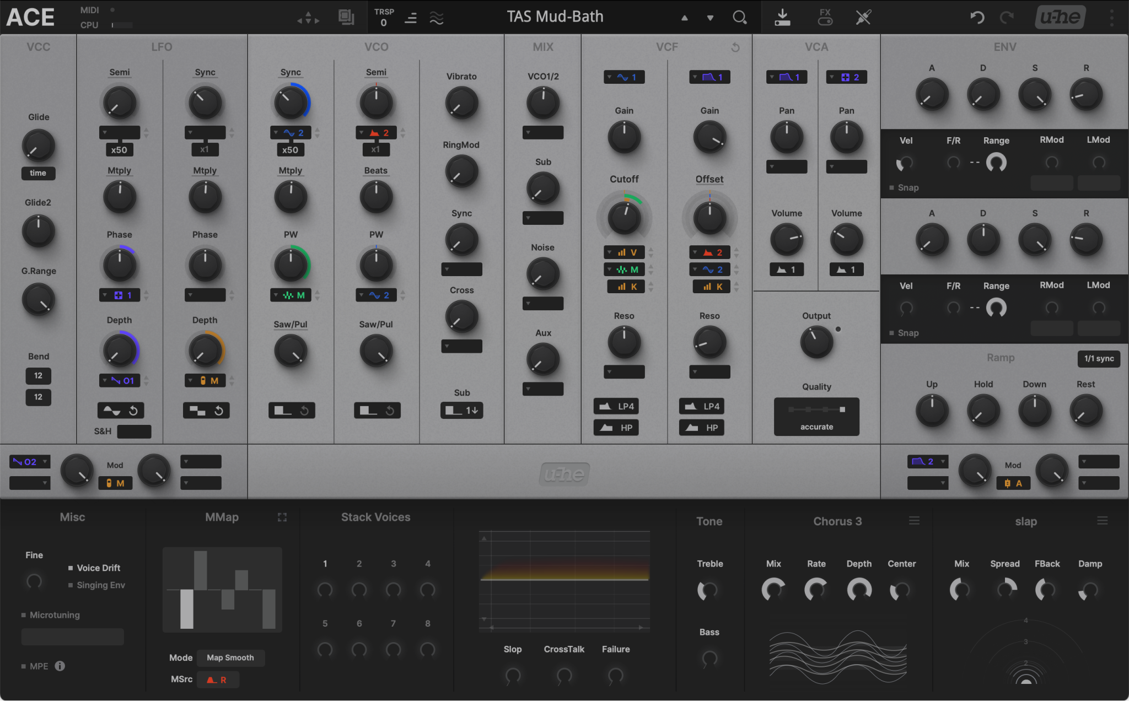Viewport: 1129px width, 701px height.
Task: Click the Glide time mode button
Action: (x=38, y=173)
